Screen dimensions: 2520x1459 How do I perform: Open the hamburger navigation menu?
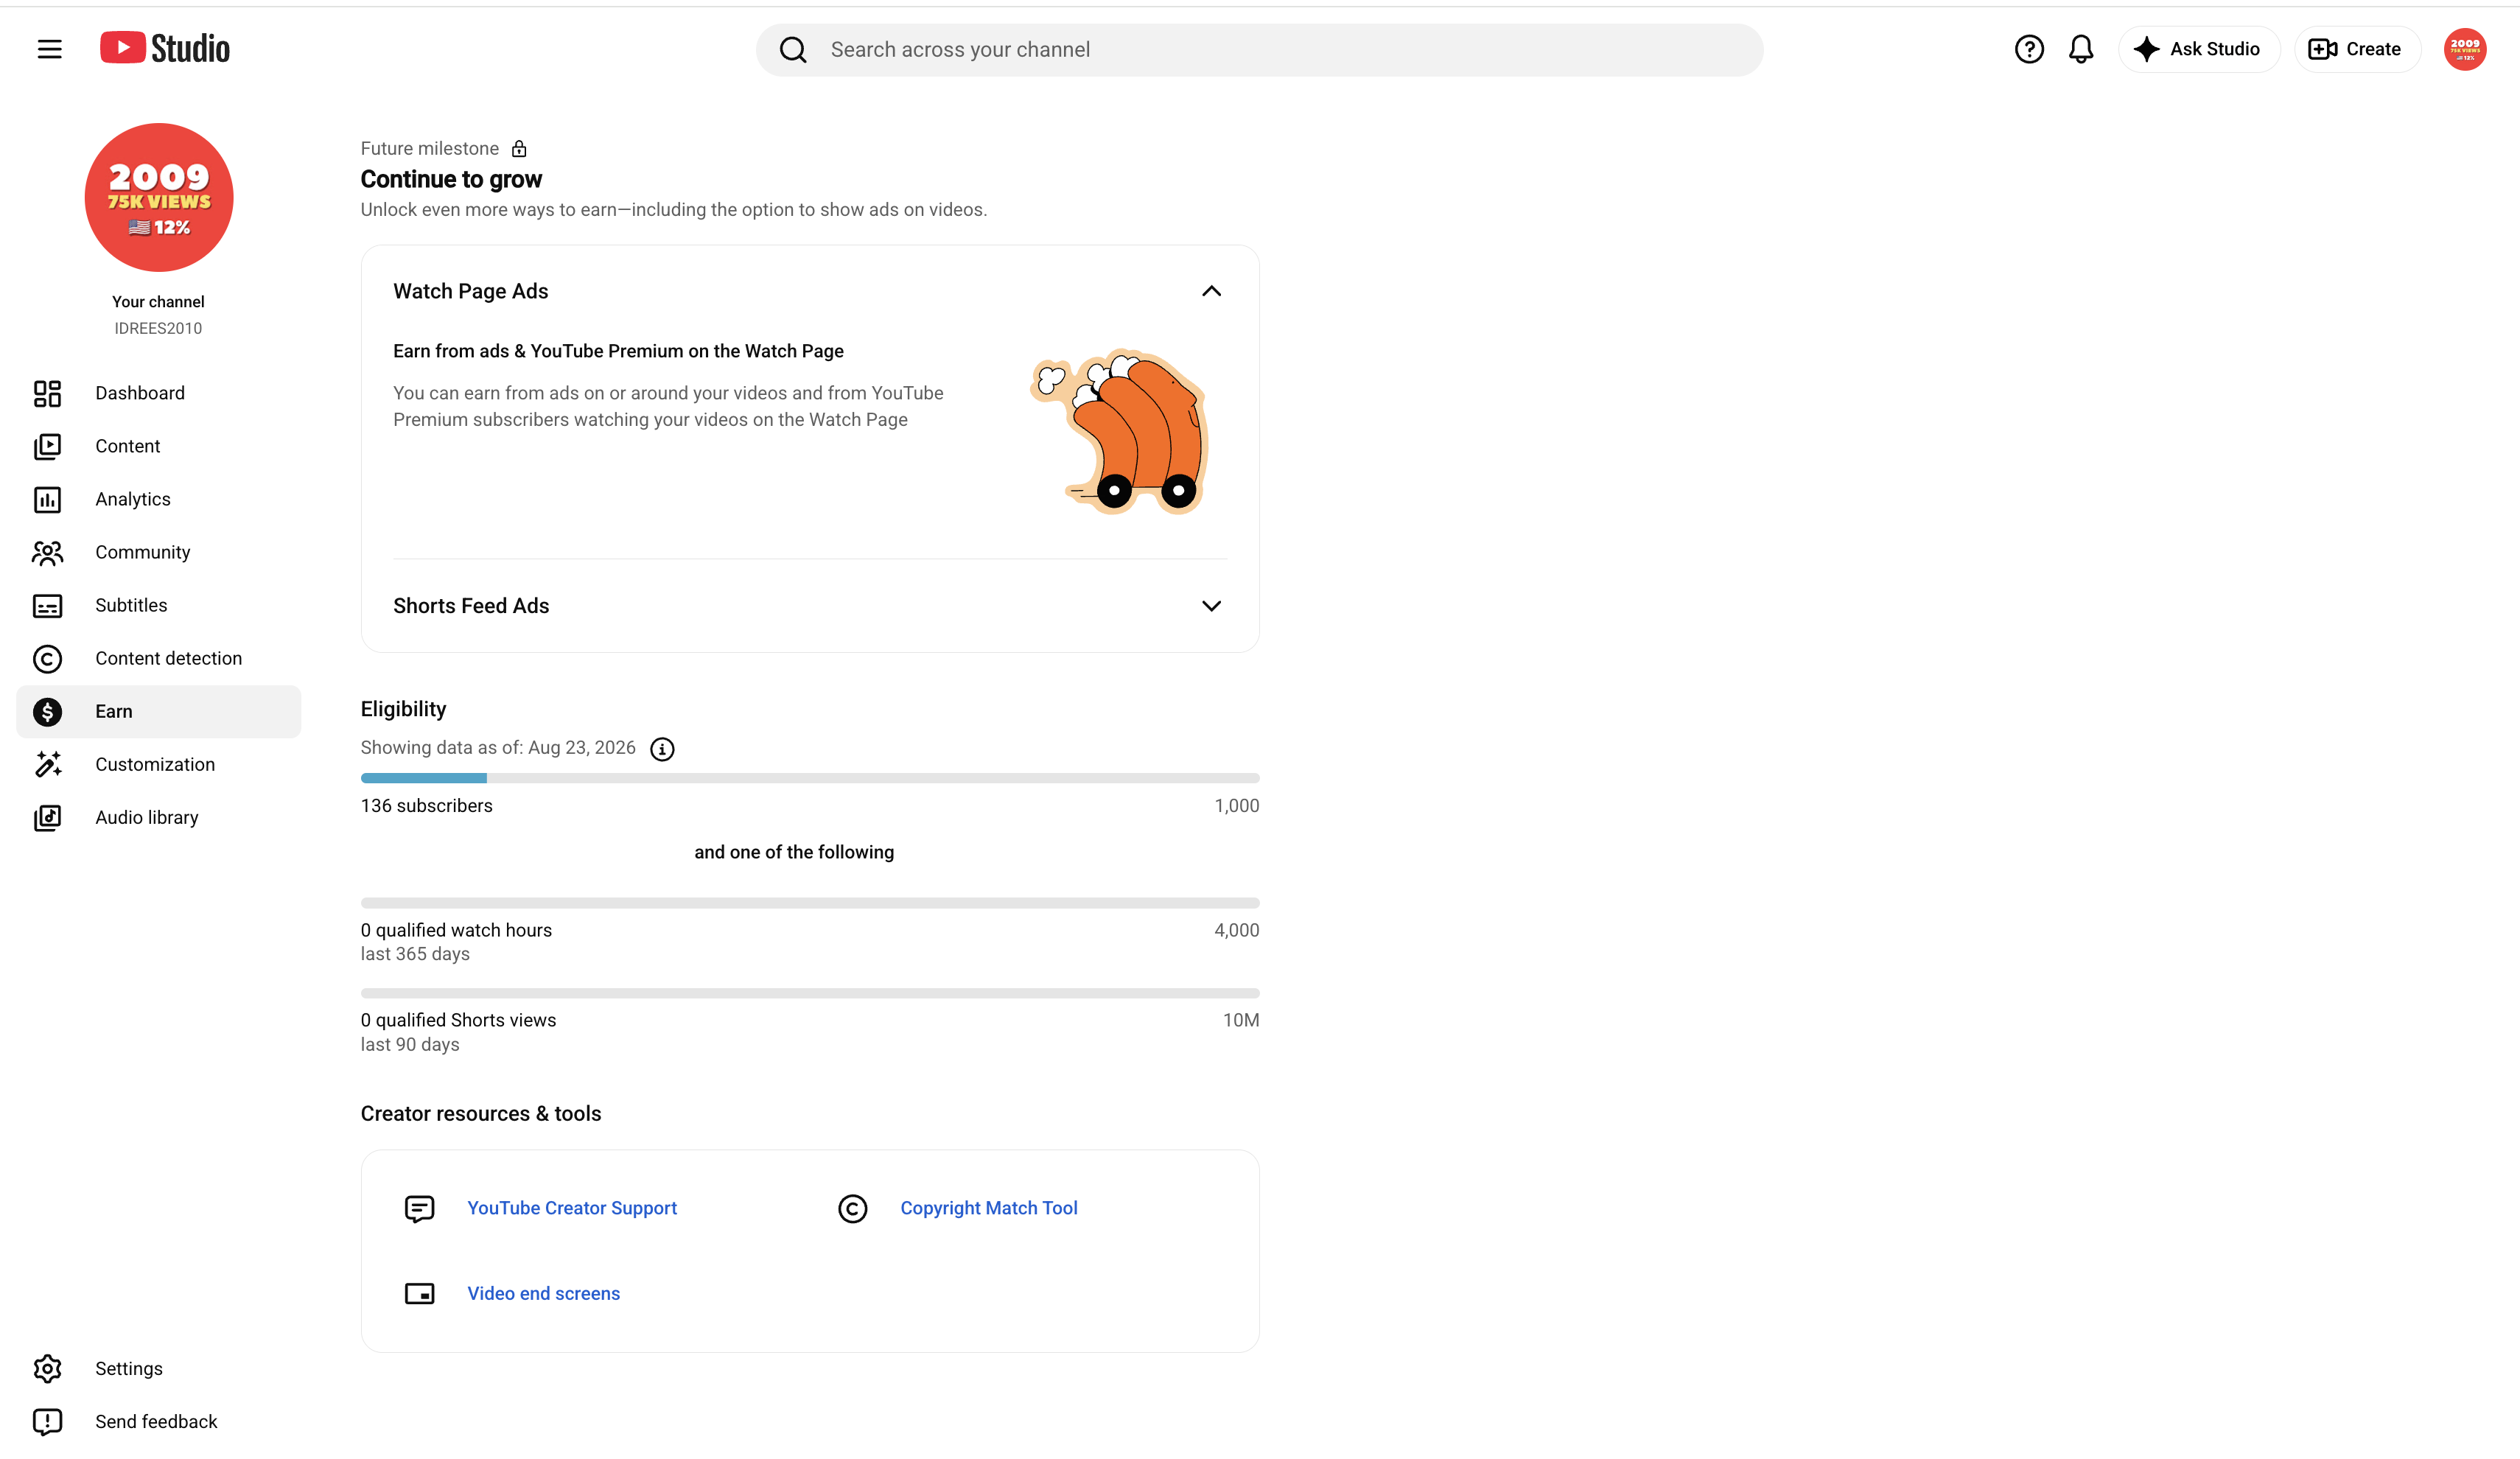coord(49,49)
